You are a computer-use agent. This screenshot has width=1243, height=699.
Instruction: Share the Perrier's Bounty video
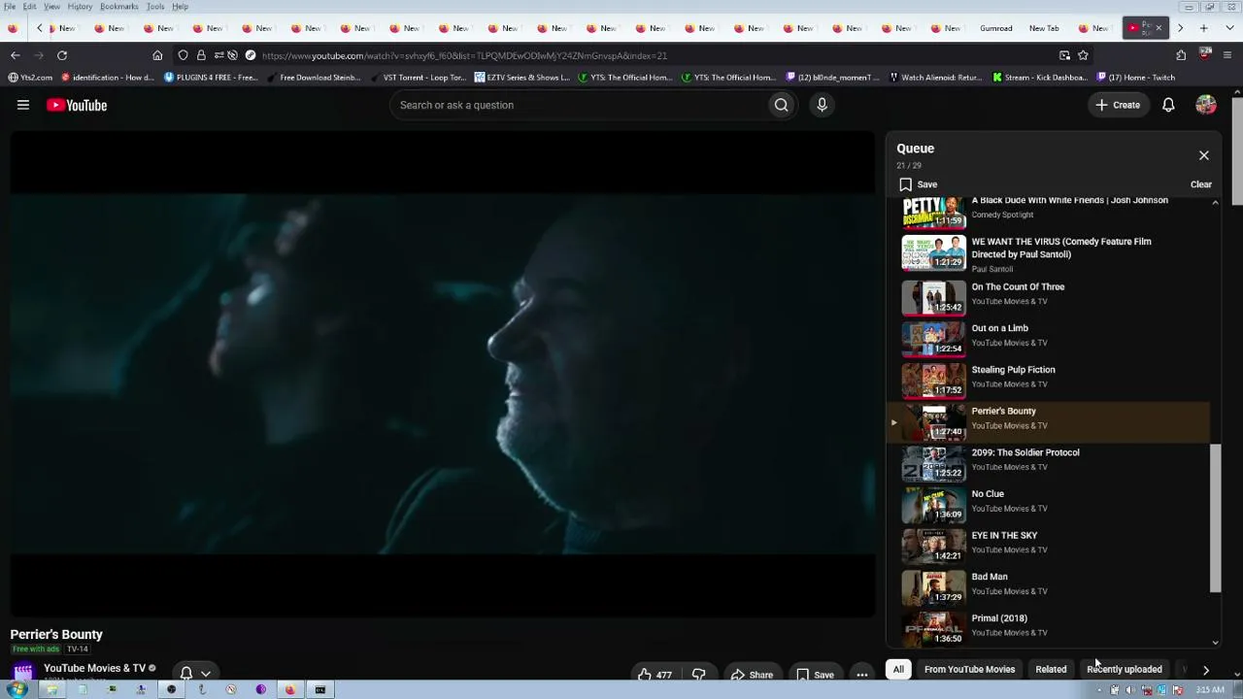coord(752,675)
